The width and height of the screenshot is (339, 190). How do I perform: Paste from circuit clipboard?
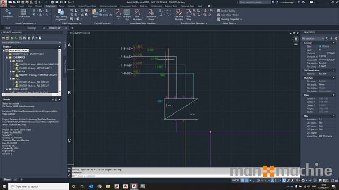95,14
